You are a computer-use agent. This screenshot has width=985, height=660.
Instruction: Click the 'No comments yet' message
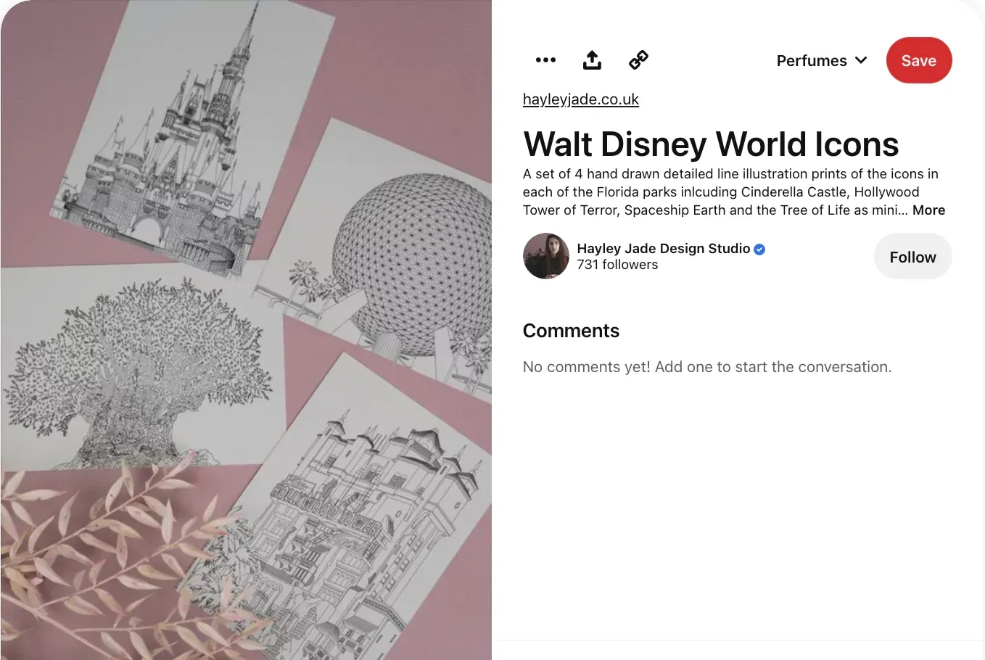(x=707, y=367)
